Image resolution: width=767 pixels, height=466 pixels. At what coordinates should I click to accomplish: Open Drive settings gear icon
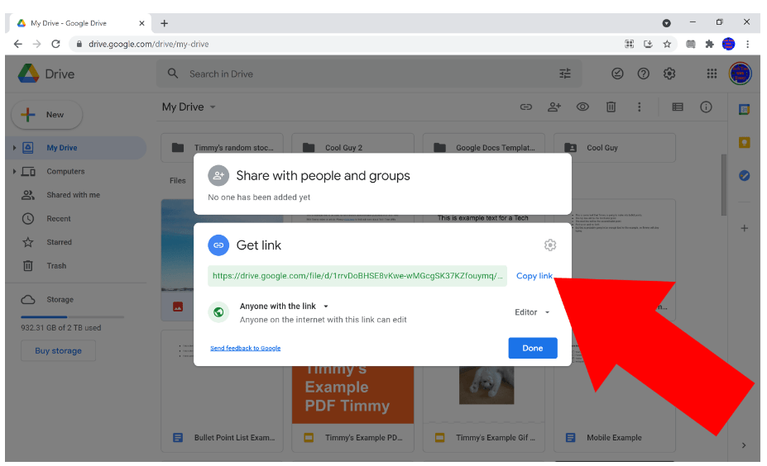point(669,74)
